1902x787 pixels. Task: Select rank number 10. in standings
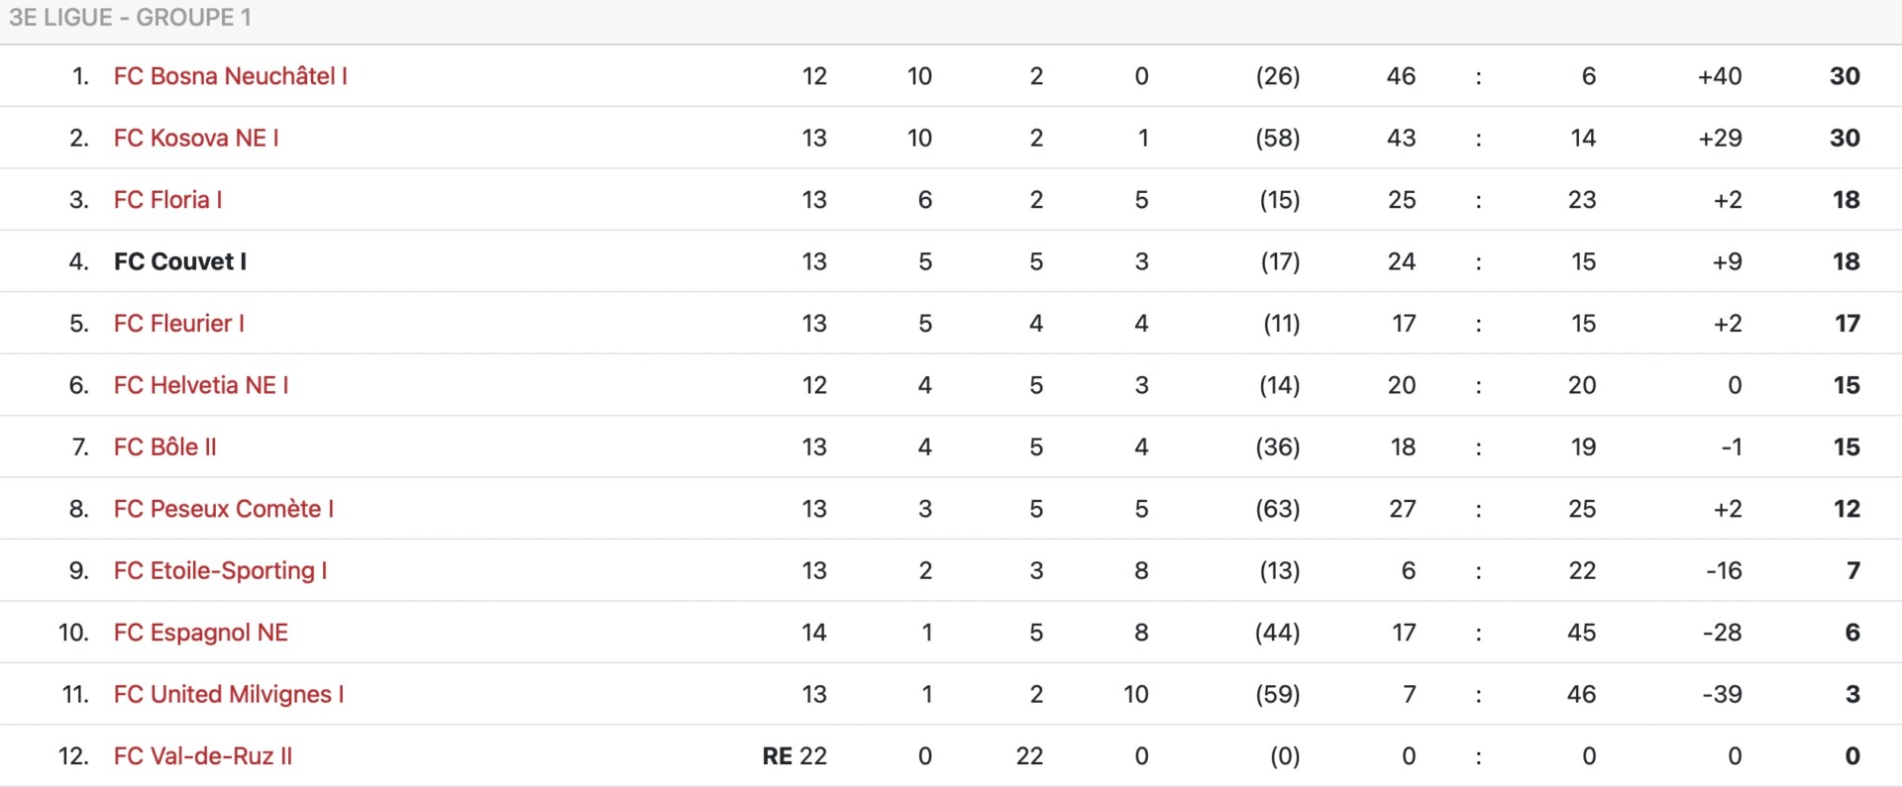coord(73,633)
